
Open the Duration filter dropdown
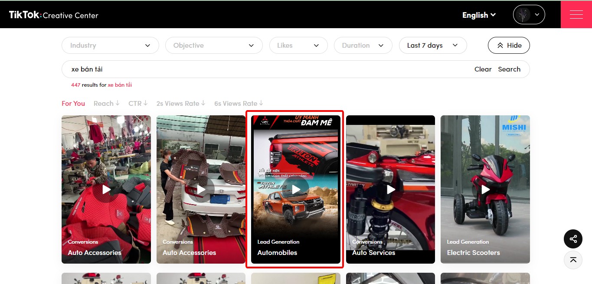point(363,46)
